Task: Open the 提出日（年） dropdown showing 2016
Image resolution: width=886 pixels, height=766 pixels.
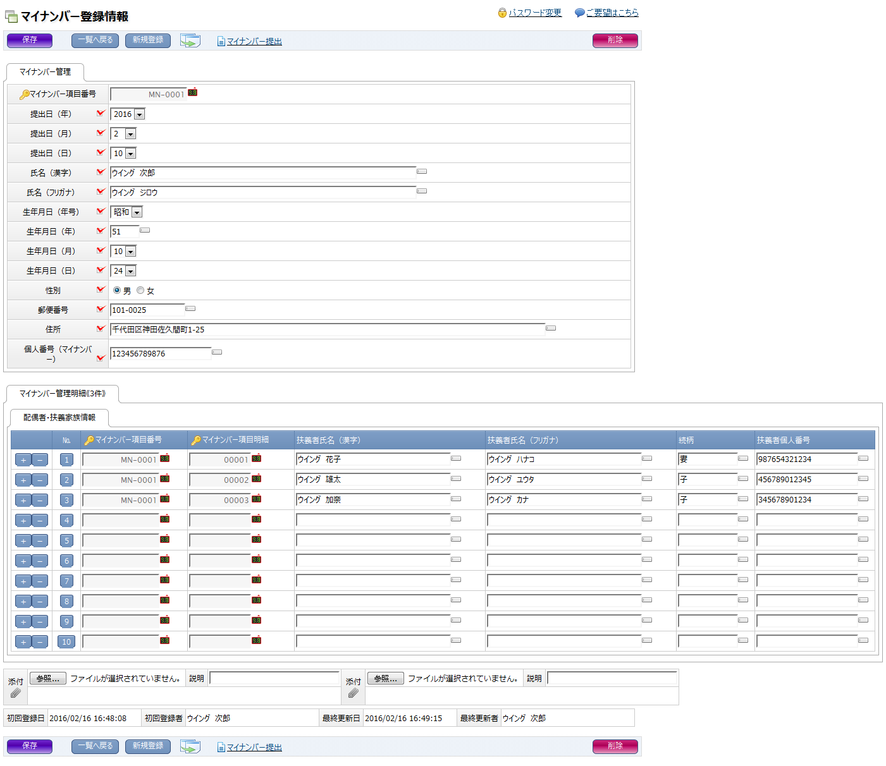Action: [x=139, y=114]
